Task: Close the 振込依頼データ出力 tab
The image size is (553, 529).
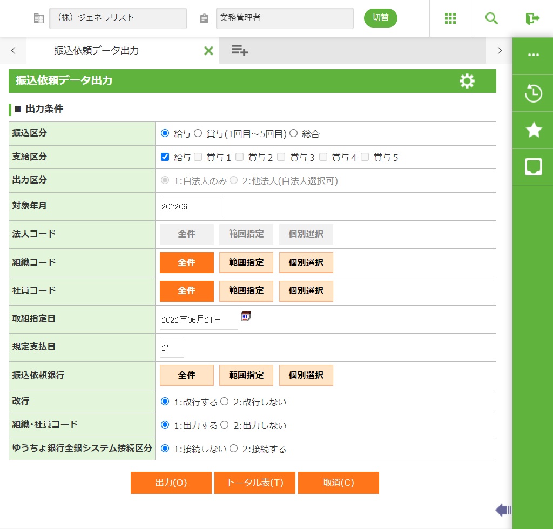Action: click(208, 51)
